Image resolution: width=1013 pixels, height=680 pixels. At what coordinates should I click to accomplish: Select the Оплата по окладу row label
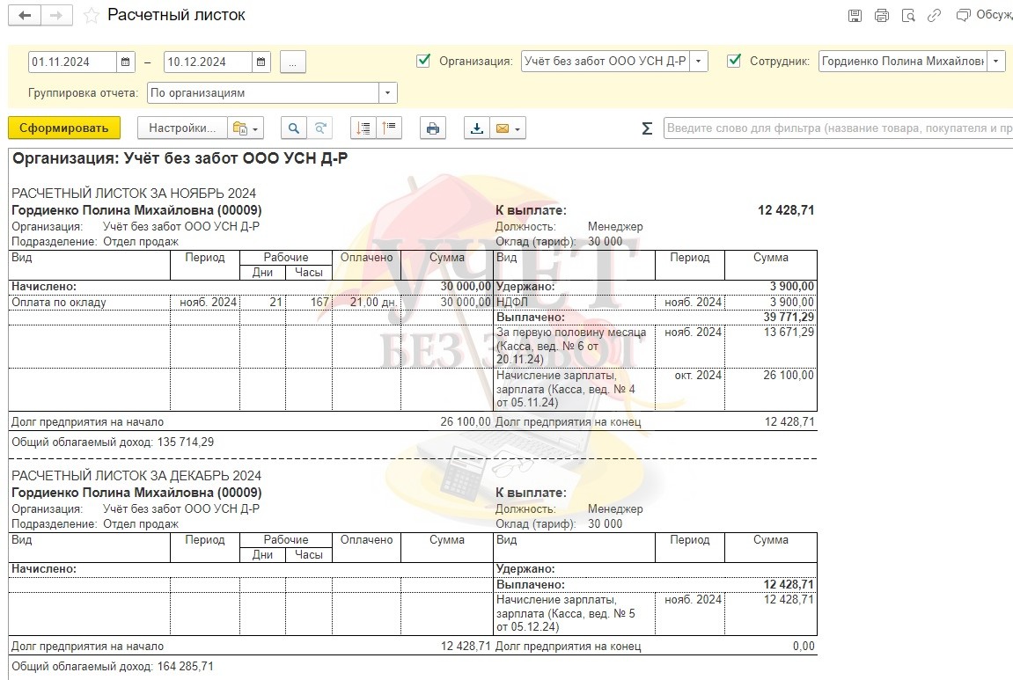click(x=59, y=303)
